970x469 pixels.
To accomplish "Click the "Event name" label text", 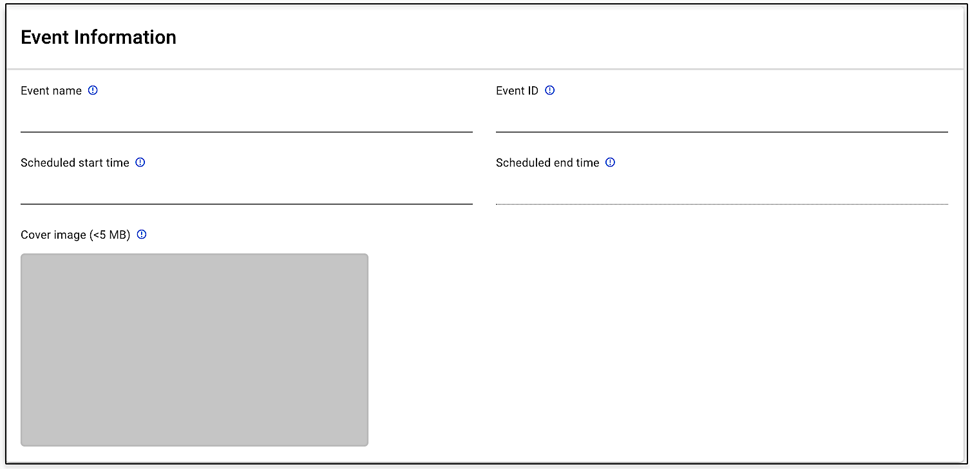I will point(51,91).
